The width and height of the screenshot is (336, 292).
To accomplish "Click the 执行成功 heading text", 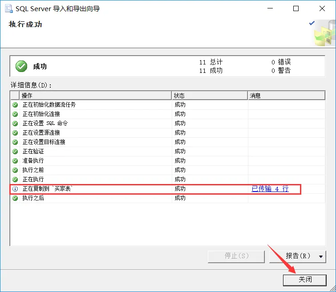I will tap(25, 24).
